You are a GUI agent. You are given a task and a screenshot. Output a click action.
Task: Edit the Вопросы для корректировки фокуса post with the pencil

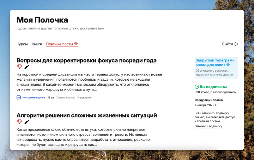click(x=27, y=67)
